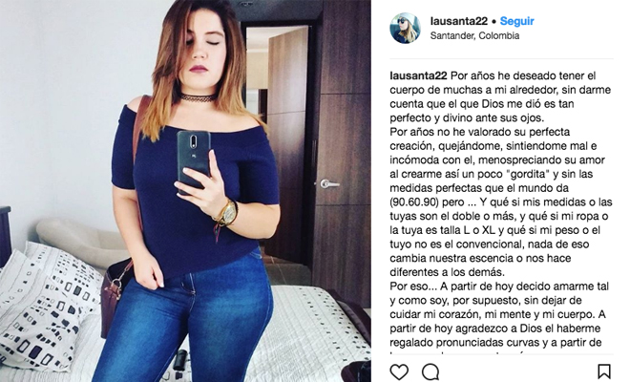This screenshot has height=382, width=630.
Task: Click the quoted word "gordita" in caption
Action: coord(527,174)
